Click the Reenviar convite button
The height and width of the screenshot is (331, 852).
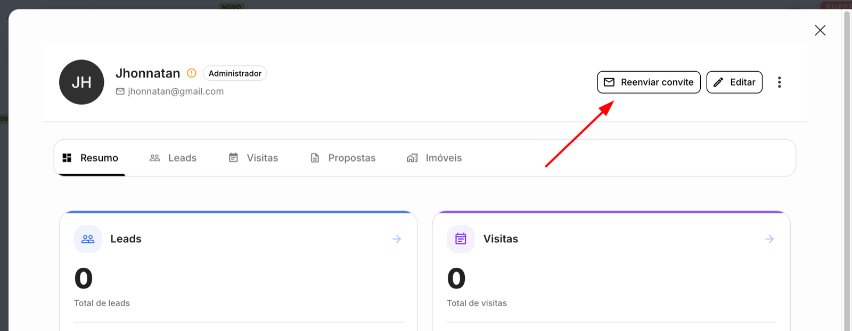(x=649, y=82)
